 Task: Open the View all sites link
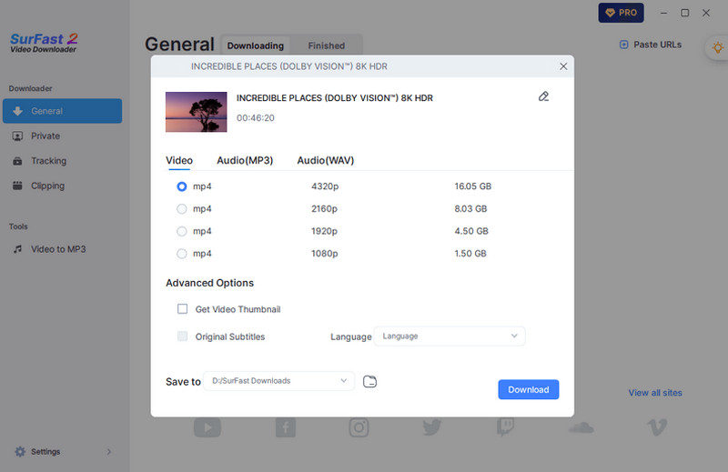[x=654, y=393]
